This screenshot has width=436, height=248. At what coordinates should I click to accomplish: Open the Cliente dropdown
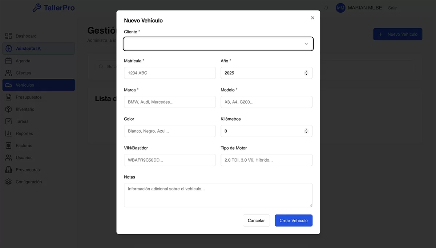click(218, 44)
